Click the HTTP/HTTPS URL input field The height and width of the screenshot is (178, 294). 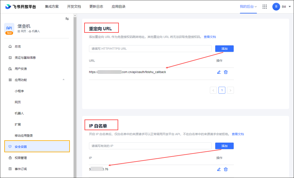[150, 49]
